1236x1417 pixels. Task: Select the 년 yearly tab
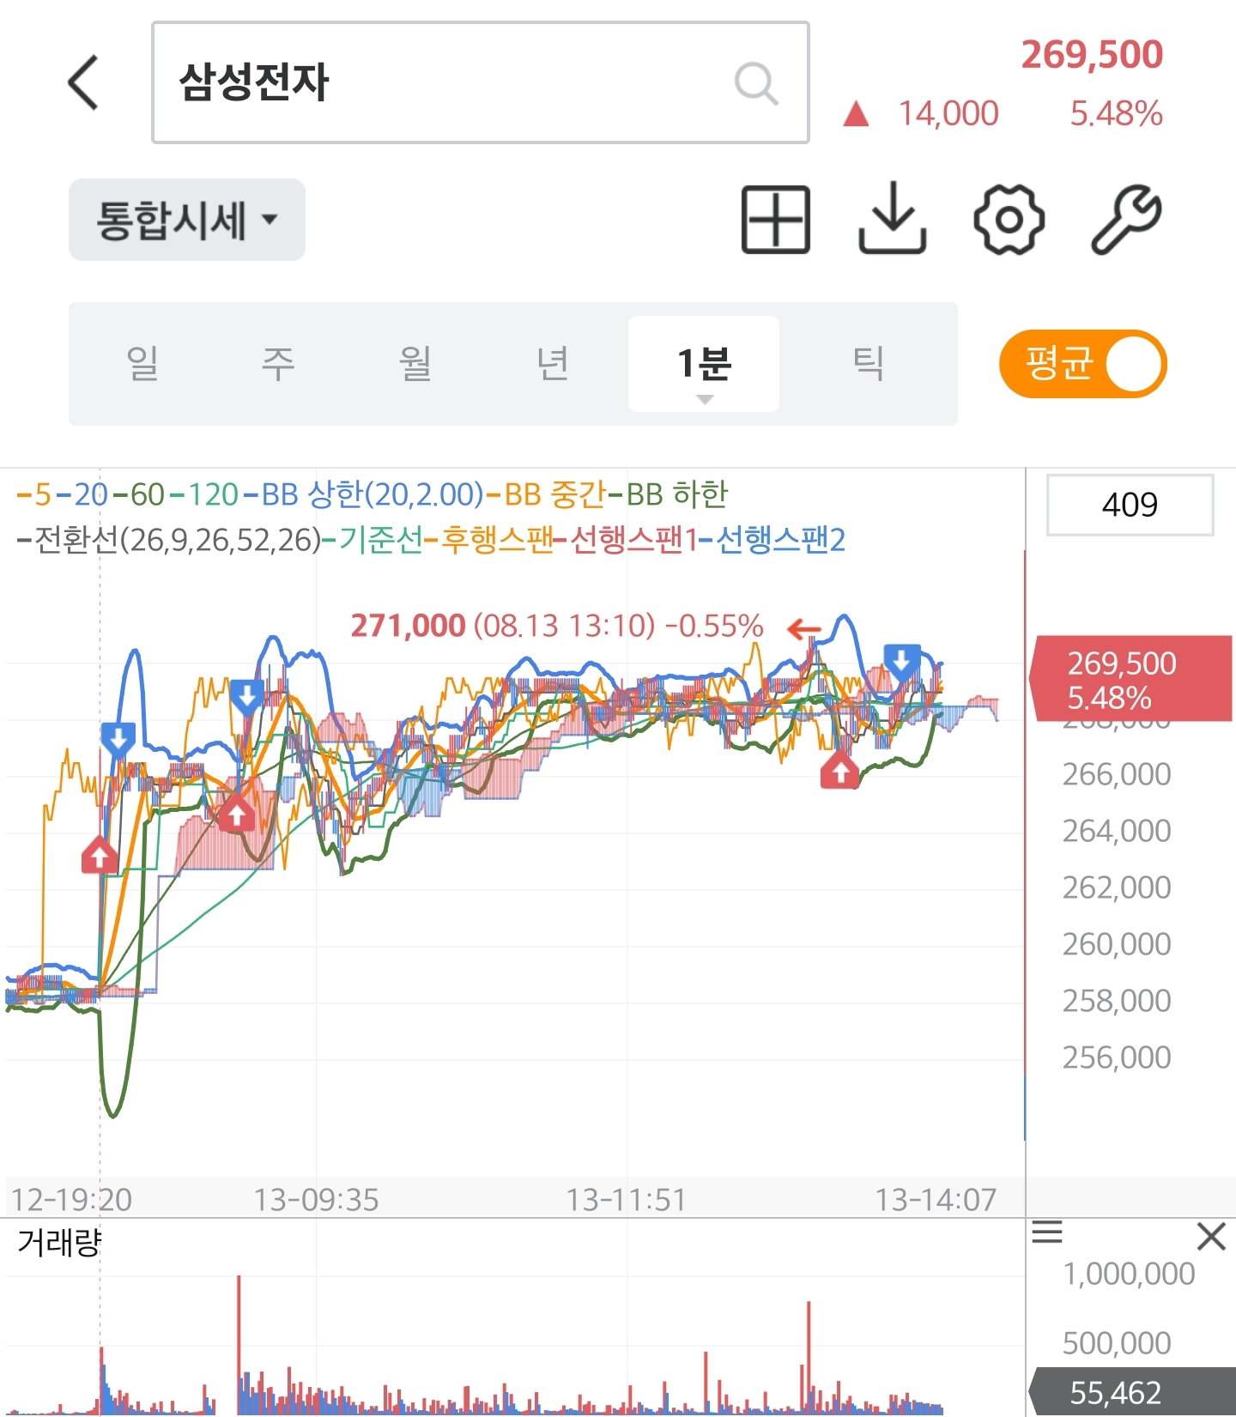553,364
